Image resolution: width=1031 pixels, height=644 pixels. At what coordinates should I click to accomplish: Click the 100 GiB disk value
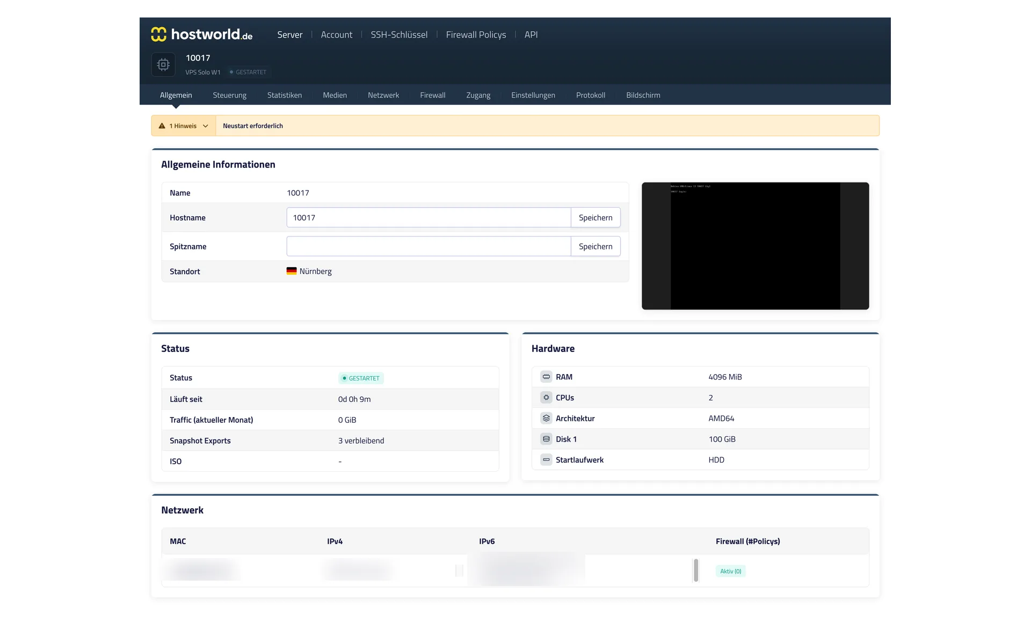click(722, 439)
